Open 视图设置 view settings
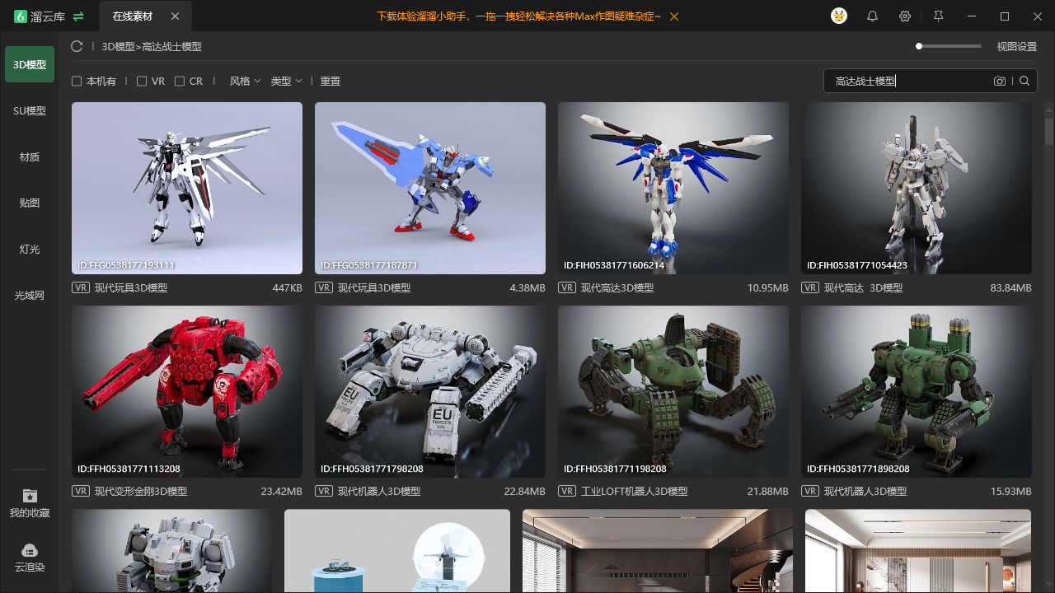 [x=1016, y=47]
